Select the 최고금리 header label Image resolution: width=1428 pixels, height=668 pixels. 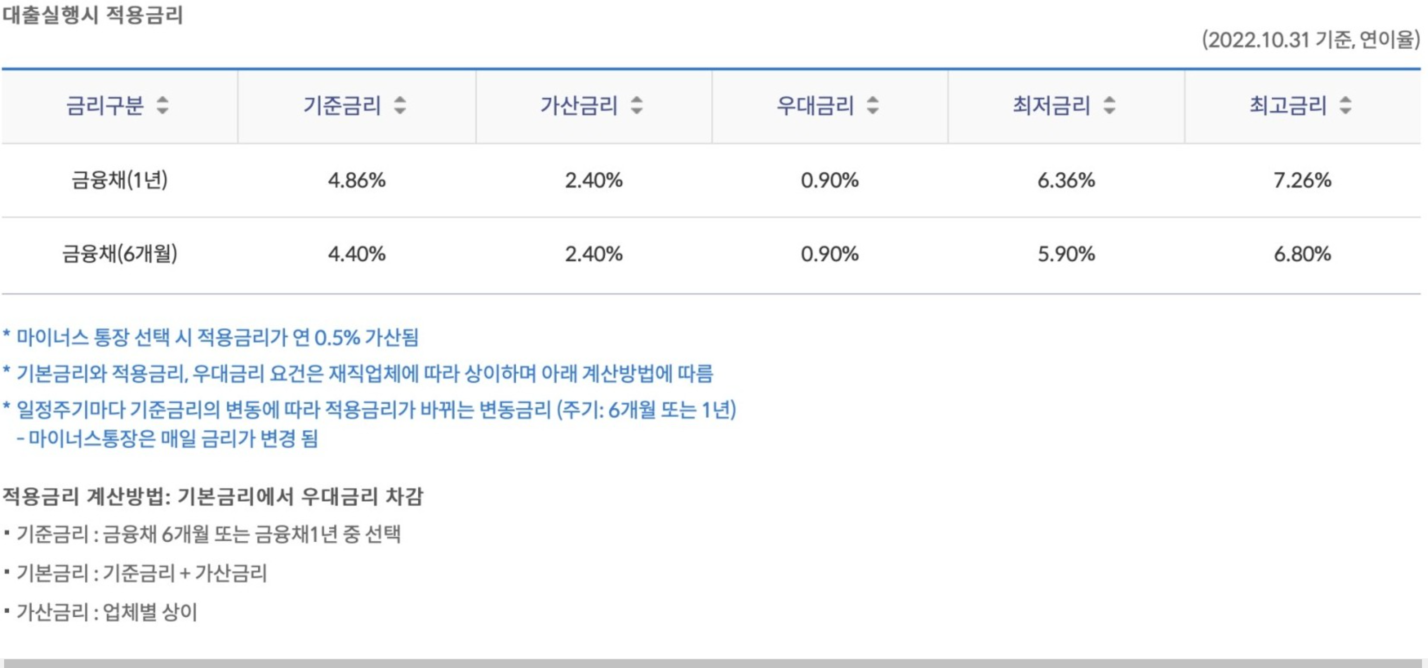(x=1288, y=105)
